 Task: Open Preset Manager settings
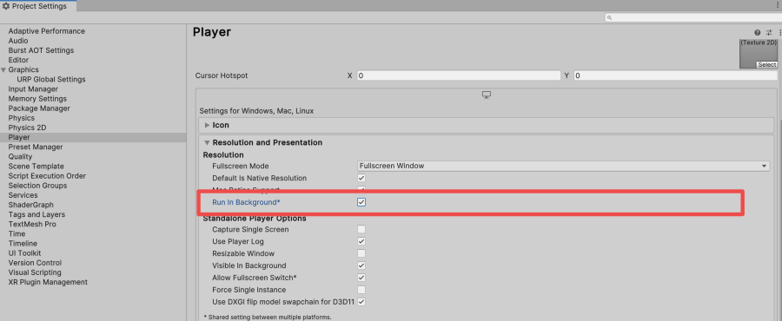36,147
